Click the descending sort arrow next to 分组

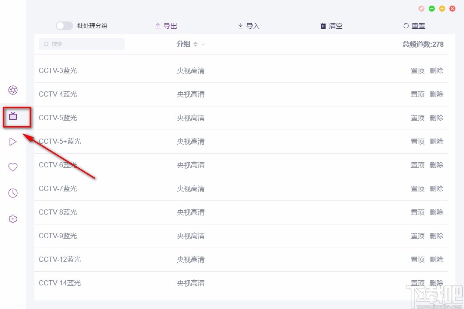(195, 46)
